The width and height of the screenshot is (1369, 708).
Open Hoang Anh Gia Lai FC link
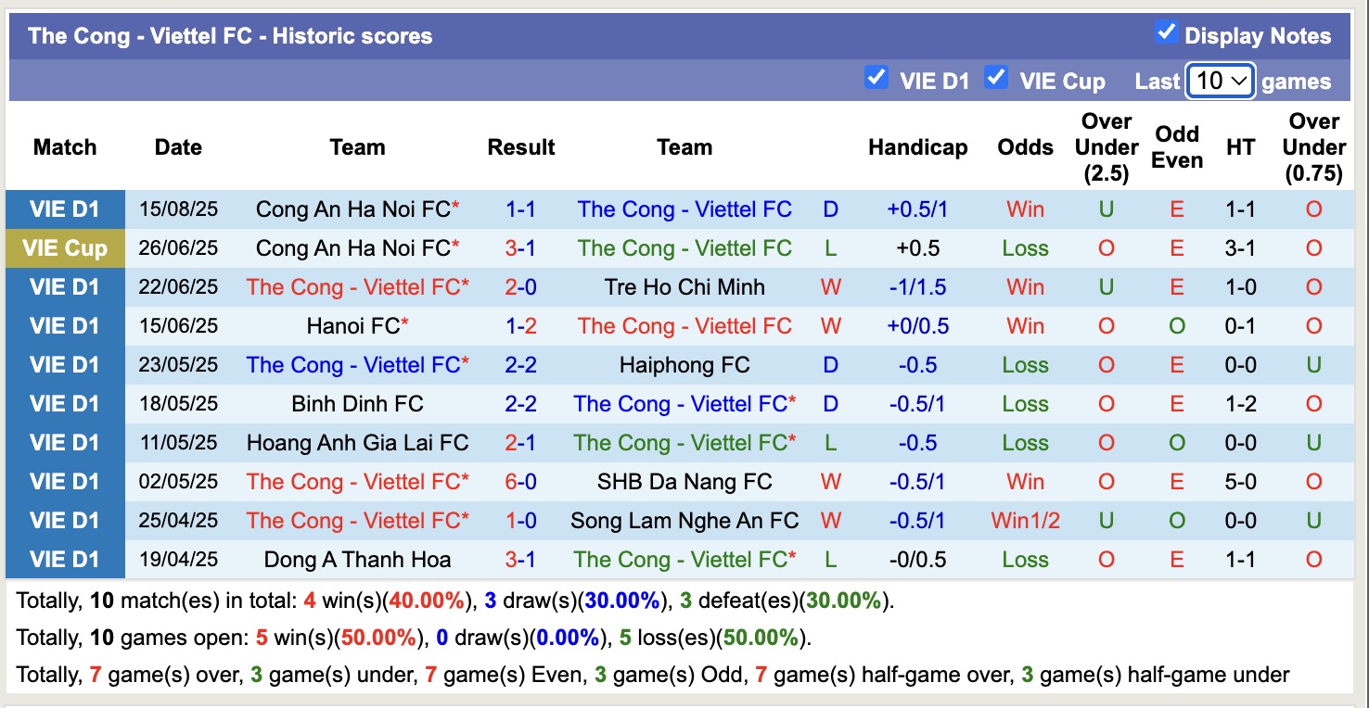[357, 443]
